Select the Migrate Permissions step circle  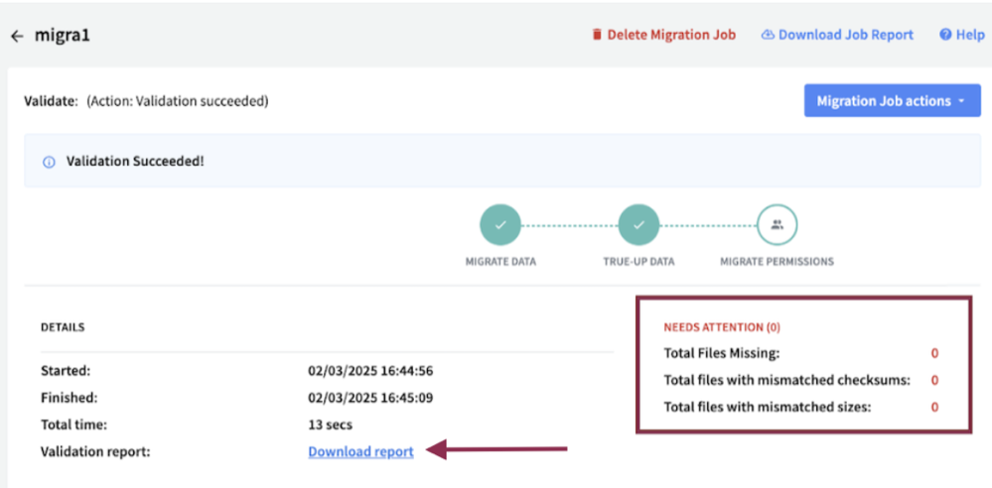tap(777, 224)
